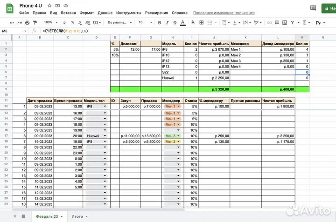
Task: Click the Insert comment icon
Action: (277, 22)
